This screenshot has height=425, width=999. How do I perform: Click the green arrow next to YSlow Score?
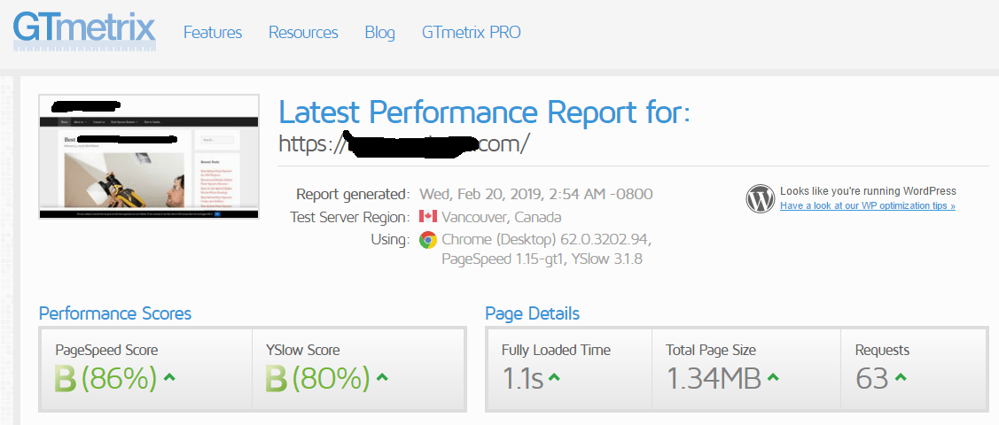[x=382, y=377]
